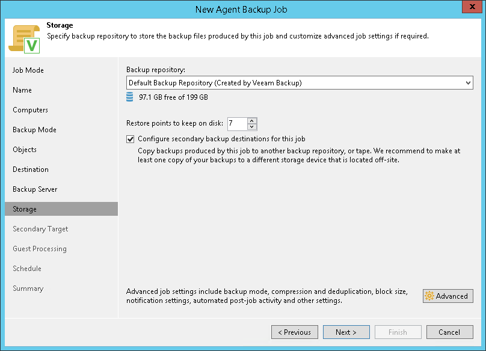Jump to the Destination step

(x=31, y=169)
